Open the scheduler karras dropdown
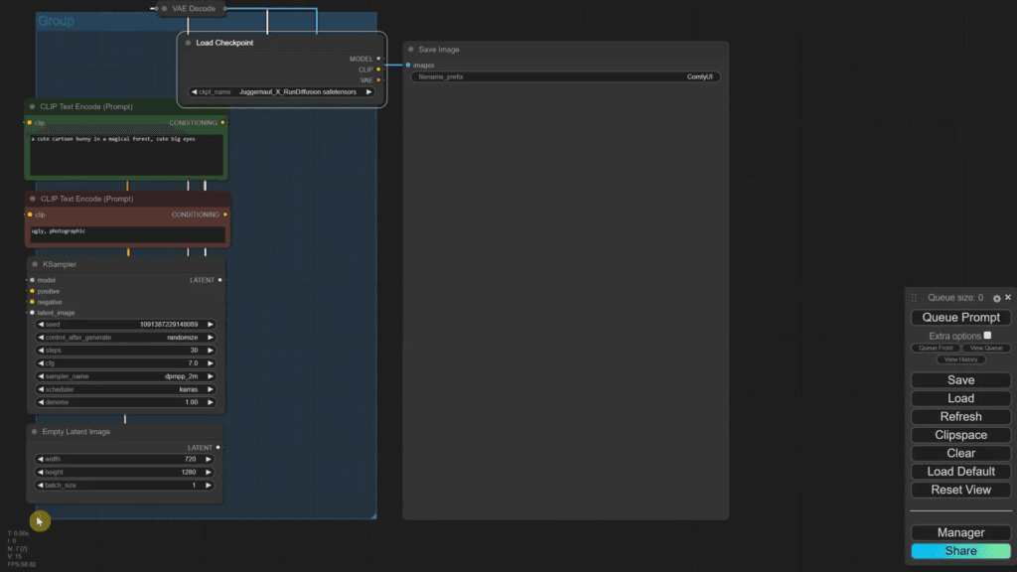 pyautogui.click(x=125, y=389)
